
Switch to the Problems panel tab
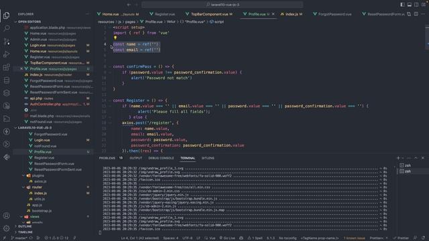click(111, 158)
